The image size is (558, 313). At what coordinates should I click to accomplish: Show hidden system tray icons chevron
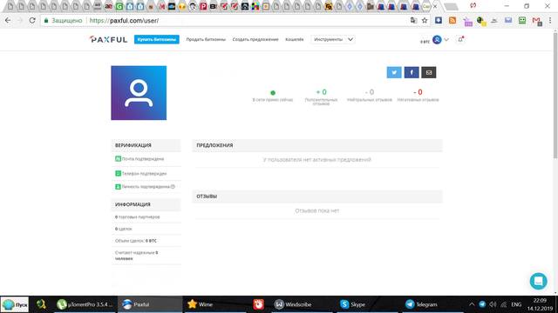[x=472, y=304]
